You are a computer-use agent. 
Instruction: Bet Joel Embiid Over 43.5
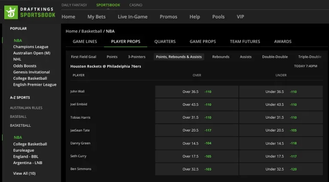(x=197, y=104)
